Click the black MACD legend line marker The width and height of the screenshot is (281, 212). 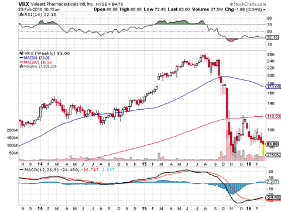coord(21,170)
